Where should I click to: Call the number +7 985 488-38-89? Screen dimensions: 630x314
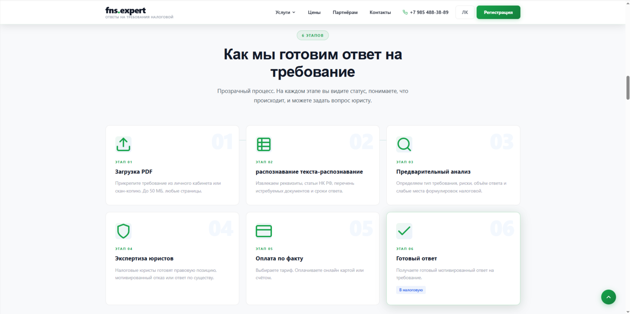(429, 12)
